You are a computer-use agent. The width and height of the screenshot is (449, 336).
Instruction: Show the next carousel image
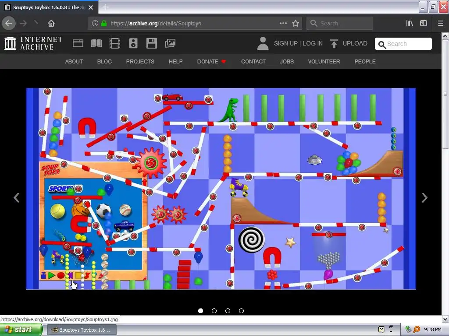(424, 197)
